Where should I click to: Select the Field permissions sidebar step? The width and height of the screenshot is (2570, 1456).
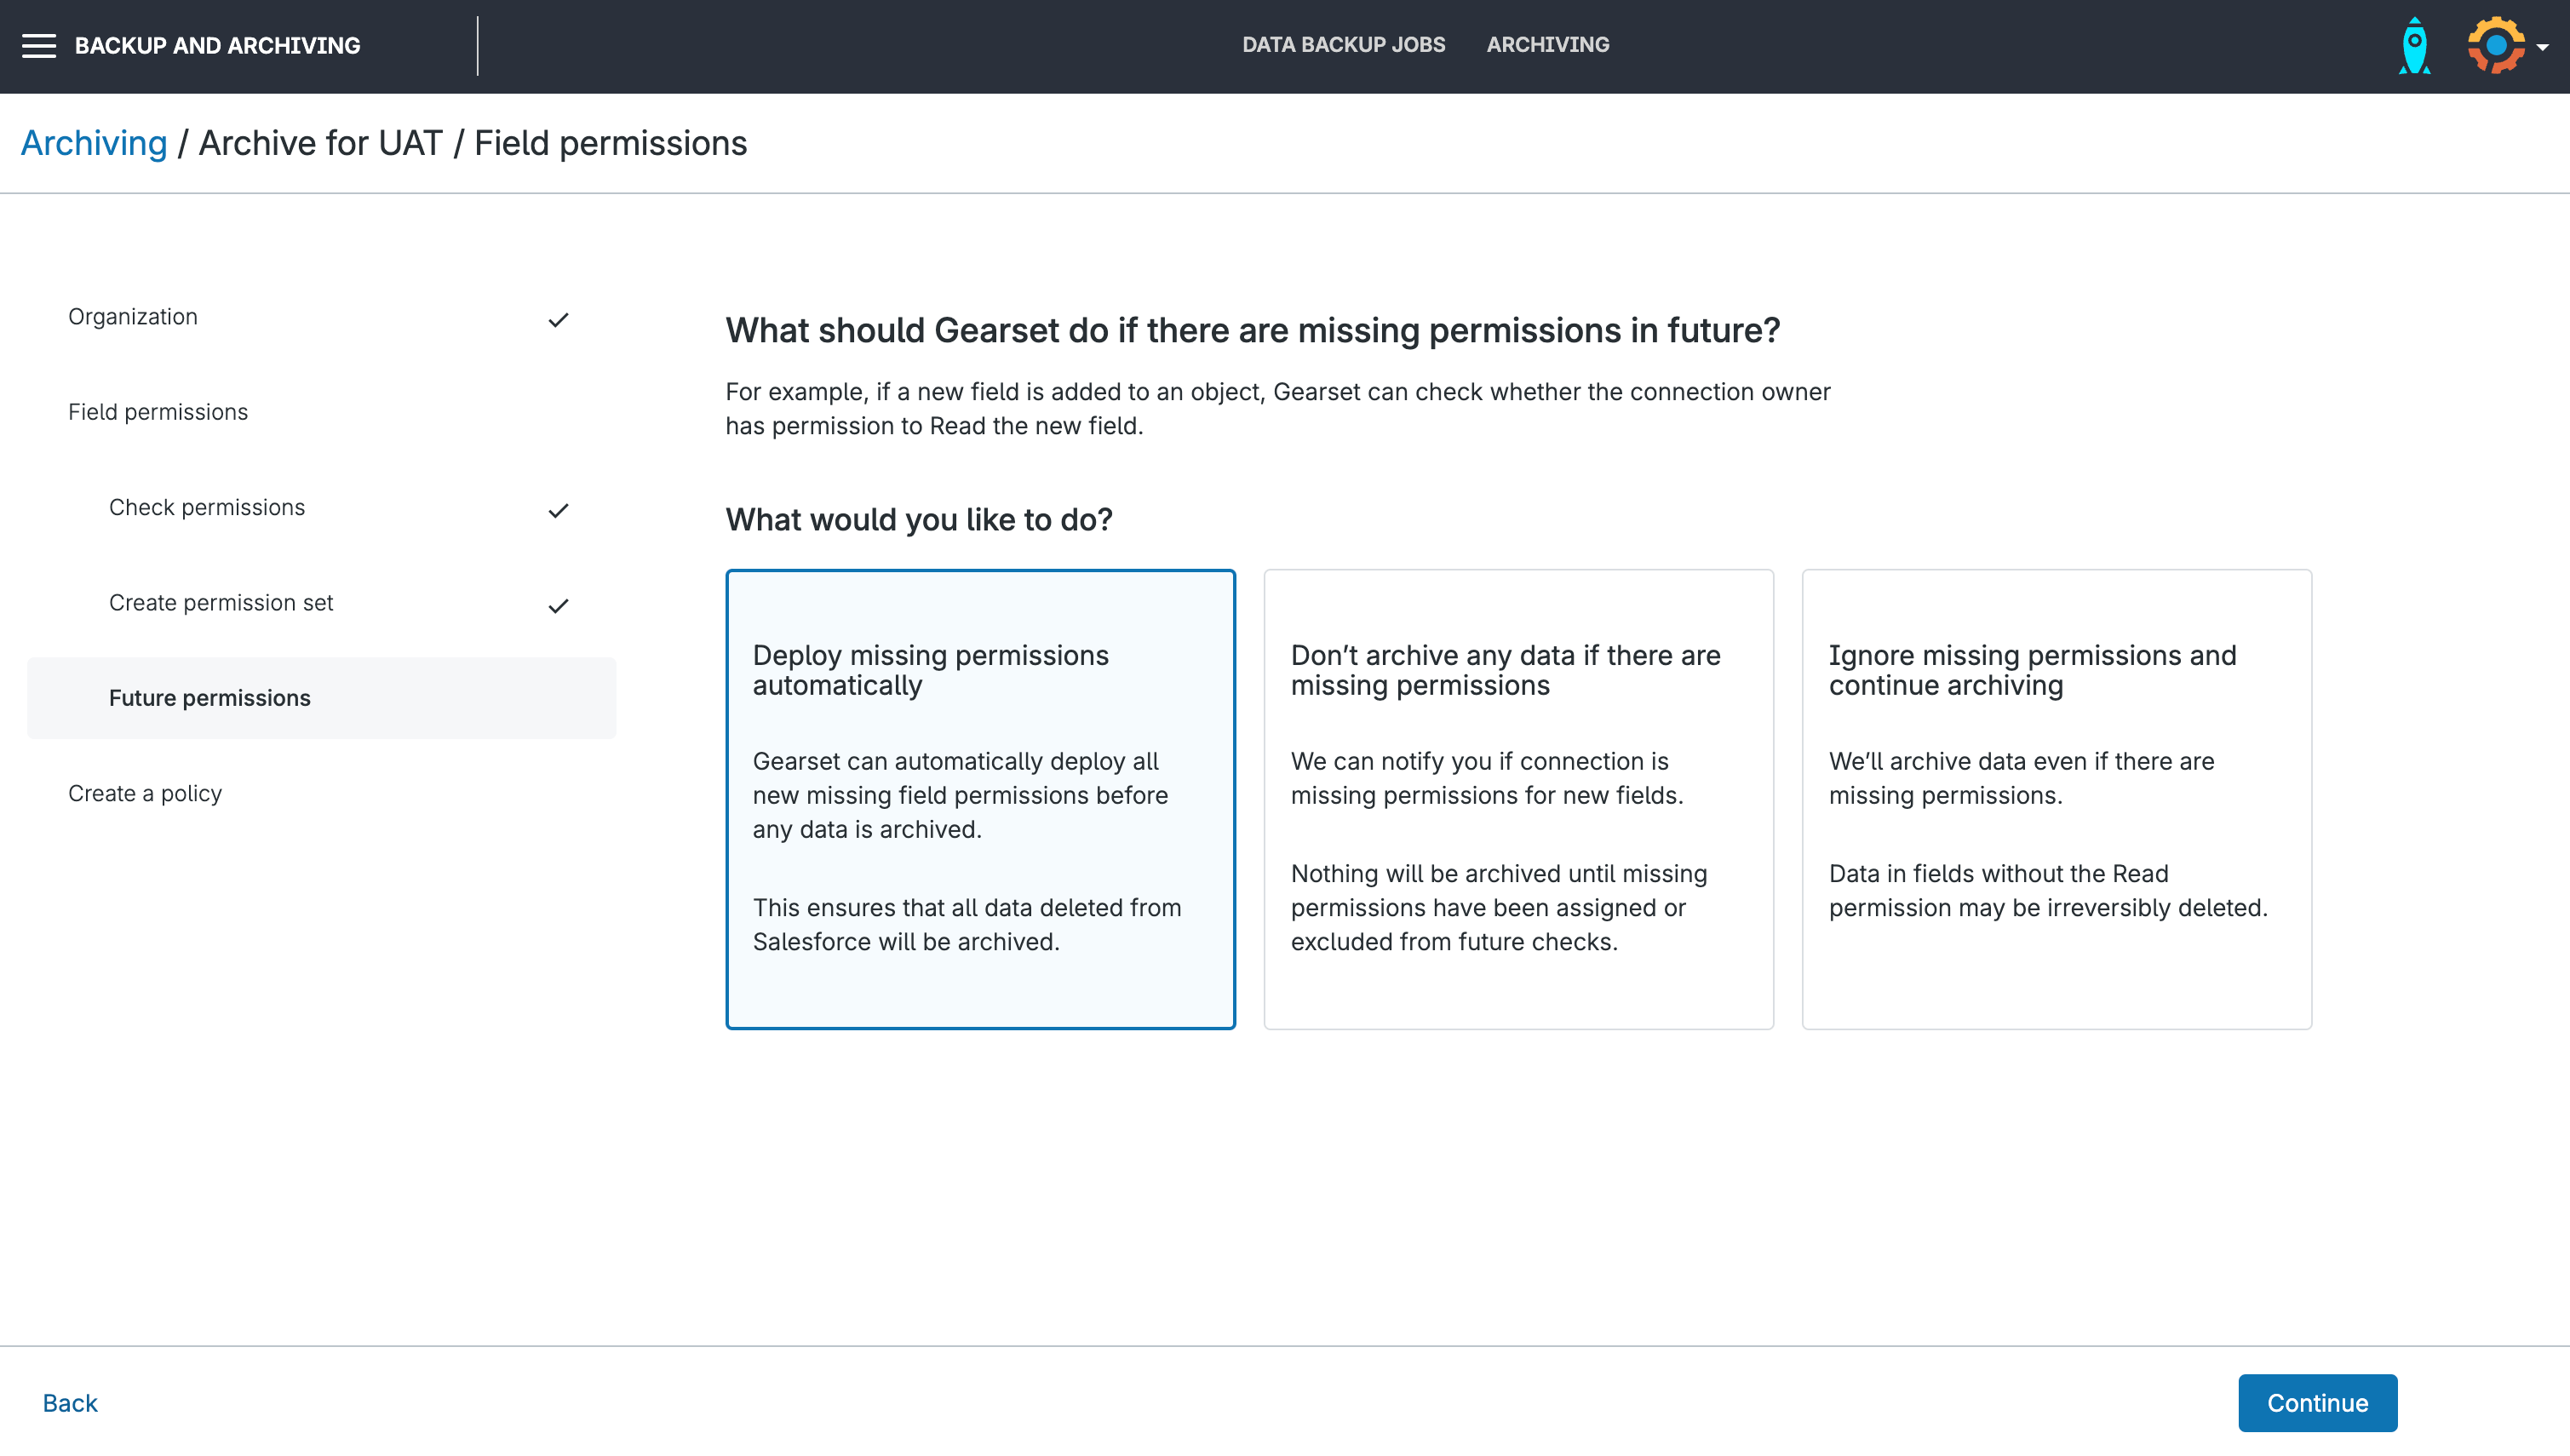(158, 412)
